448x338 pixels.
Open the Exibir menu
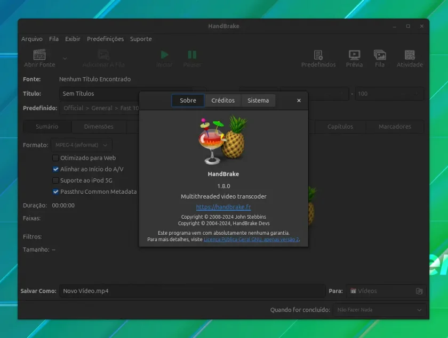click(x=73, y=39)
